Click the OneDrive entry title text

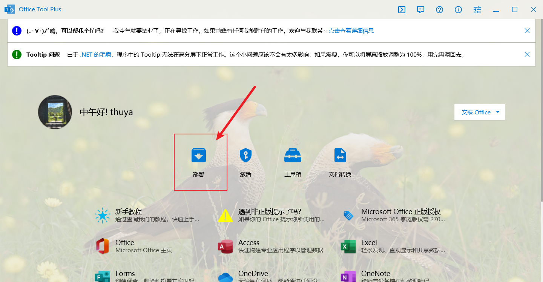(x=253, y=273)
